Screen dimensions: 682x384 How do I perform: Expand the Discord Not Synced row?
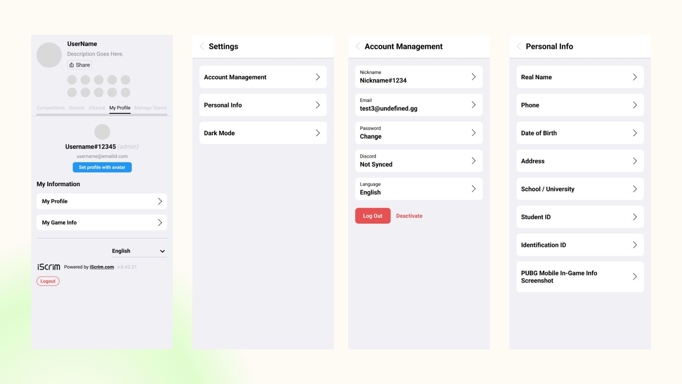[418, 161]
